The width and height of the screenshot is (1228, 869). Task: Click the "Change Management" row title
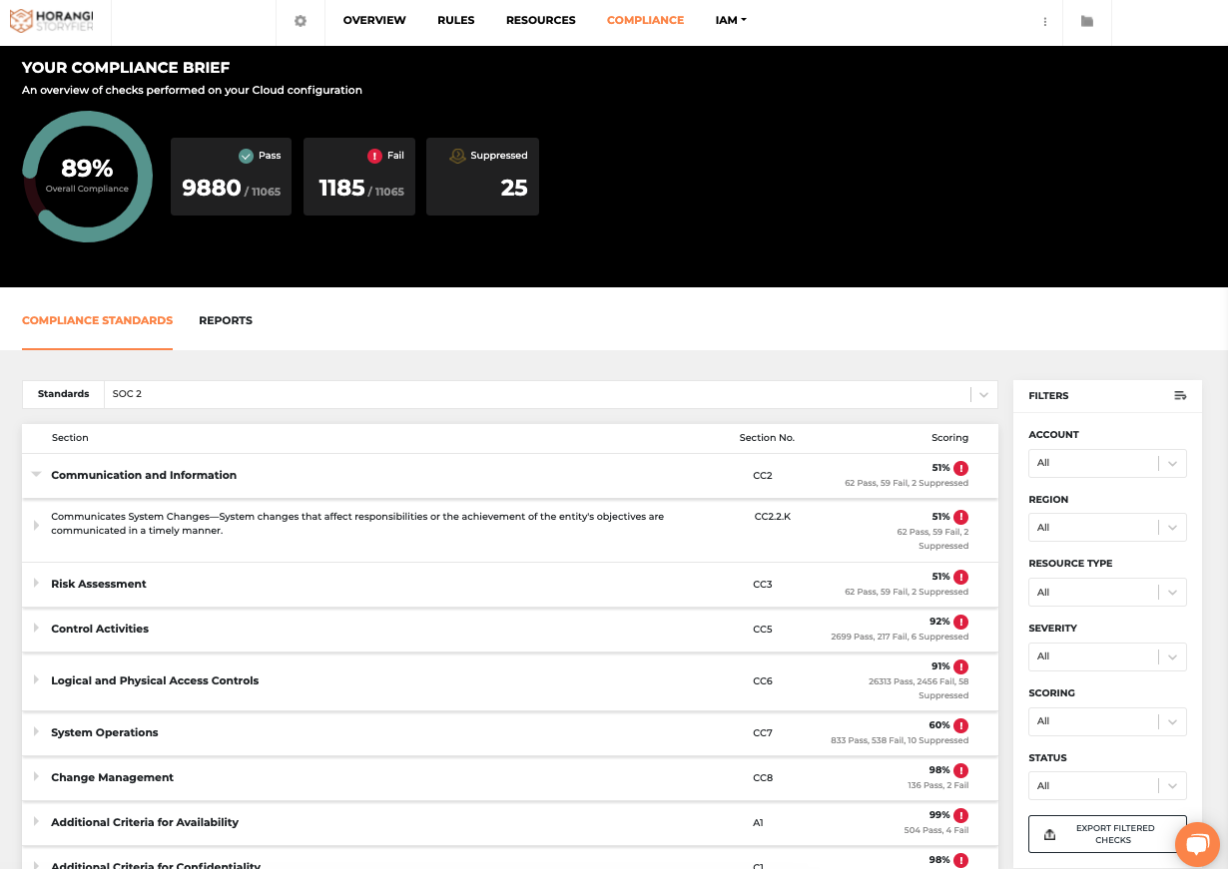coord(112,777)
